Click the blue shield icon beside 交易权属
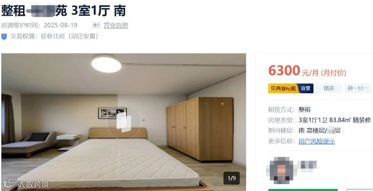 (4, 37)
